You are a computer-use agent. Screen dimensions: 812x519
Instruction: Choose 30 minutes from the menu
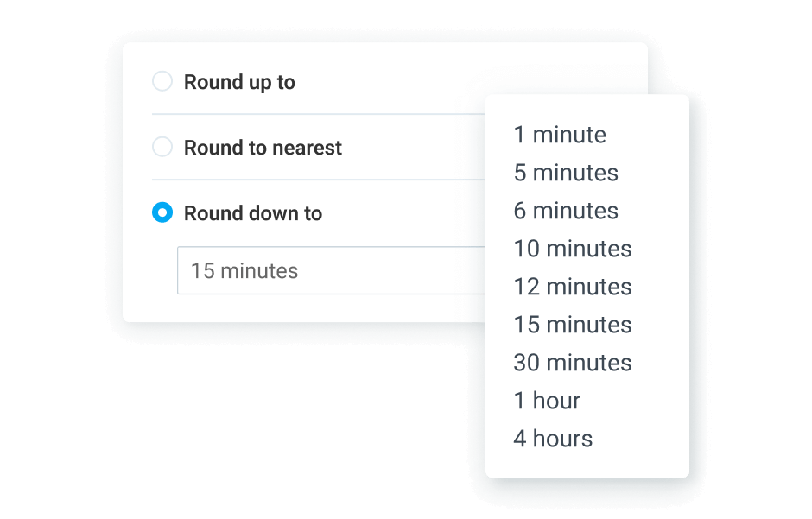click(573, 363)
